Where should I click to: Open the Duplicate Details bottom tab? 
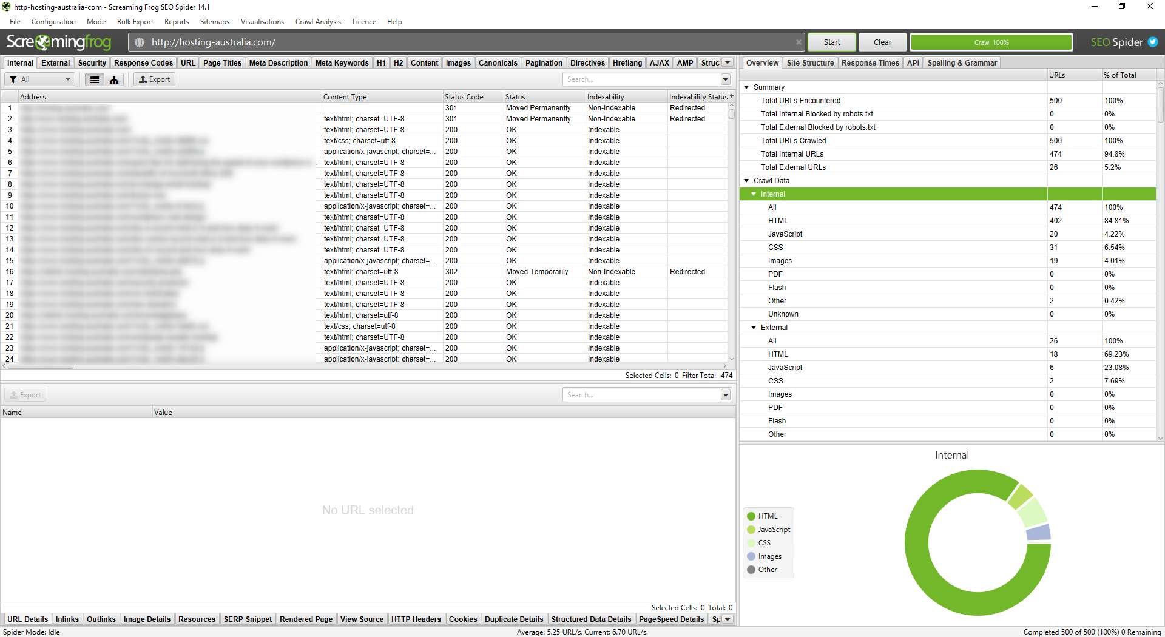514,619
